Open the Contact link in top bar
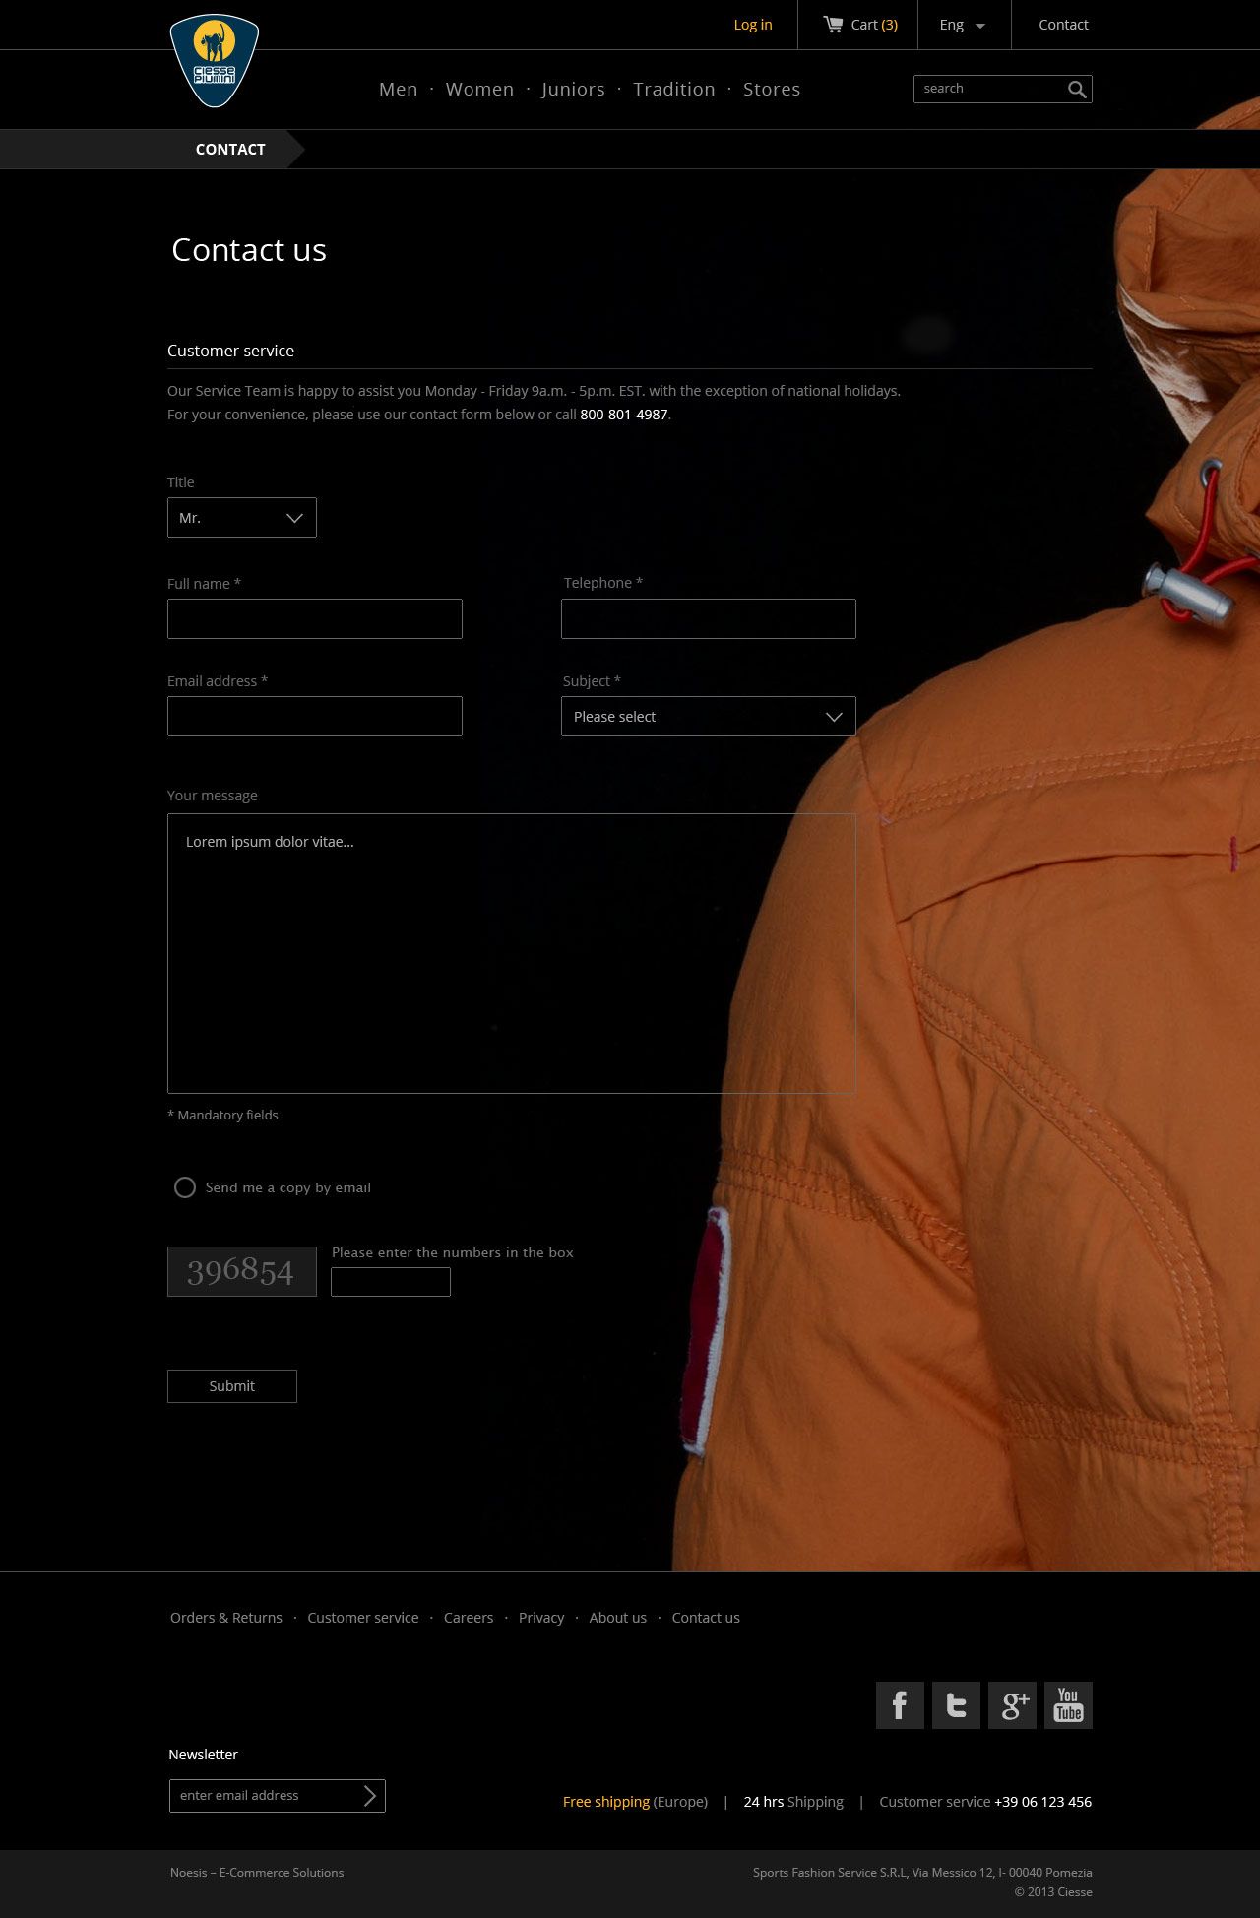The image size is (1260, 1918). pyautogui.click(x=1063, y=25)
